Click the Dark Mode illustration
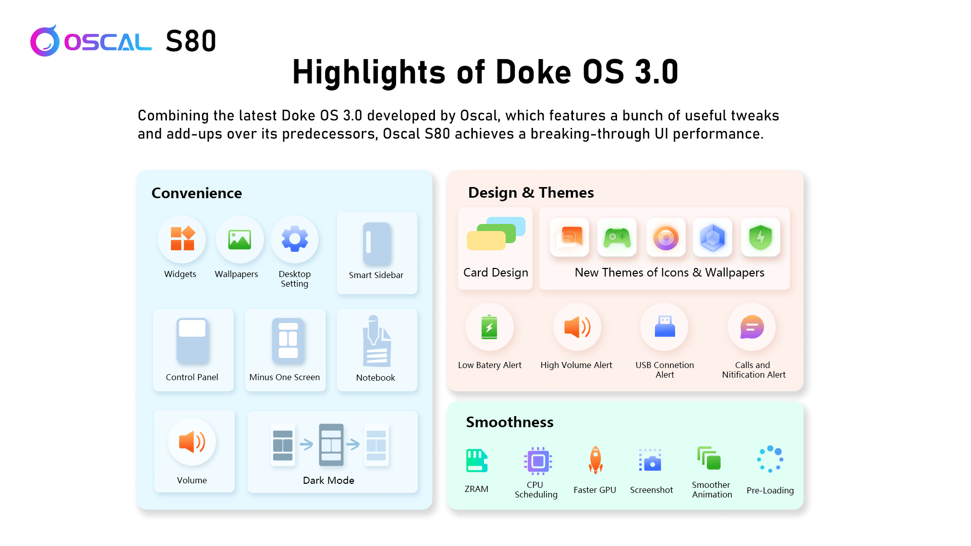Screen dimensions: 971x546 [x=331, y=445]
